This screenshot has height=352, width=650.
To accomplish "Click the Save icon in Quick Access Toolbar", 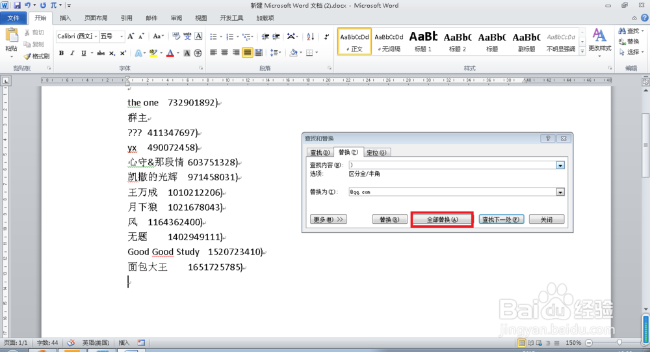I will click(17, 5).
